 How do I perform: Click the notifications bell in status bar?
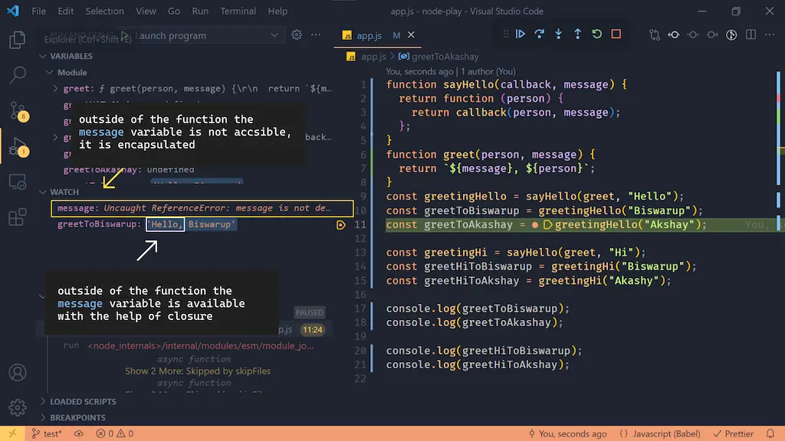point(770,433)
